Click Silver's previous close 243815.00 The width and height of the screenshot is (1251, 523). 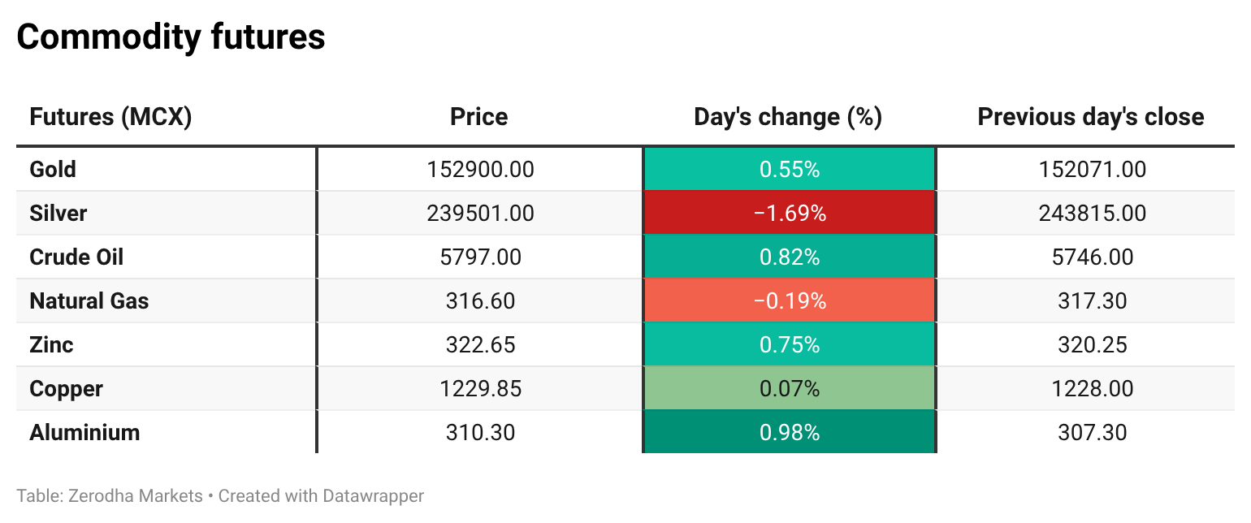[x=1092, y=214]
